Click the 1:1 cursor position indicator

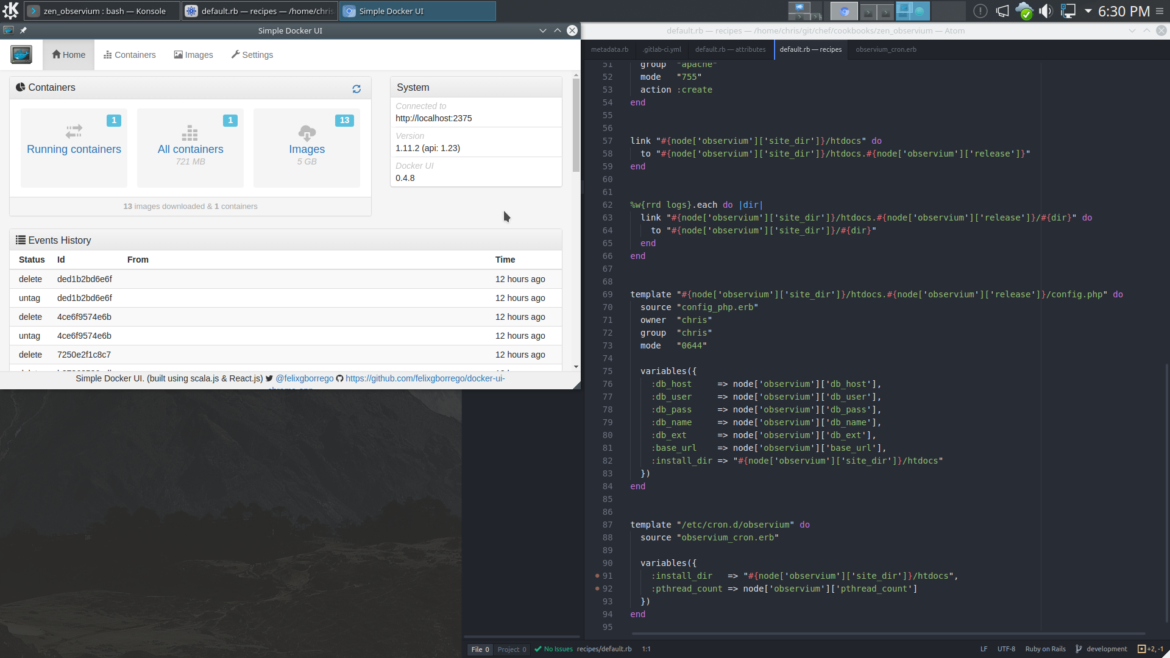pyautogui.click(x=646, y=649)
